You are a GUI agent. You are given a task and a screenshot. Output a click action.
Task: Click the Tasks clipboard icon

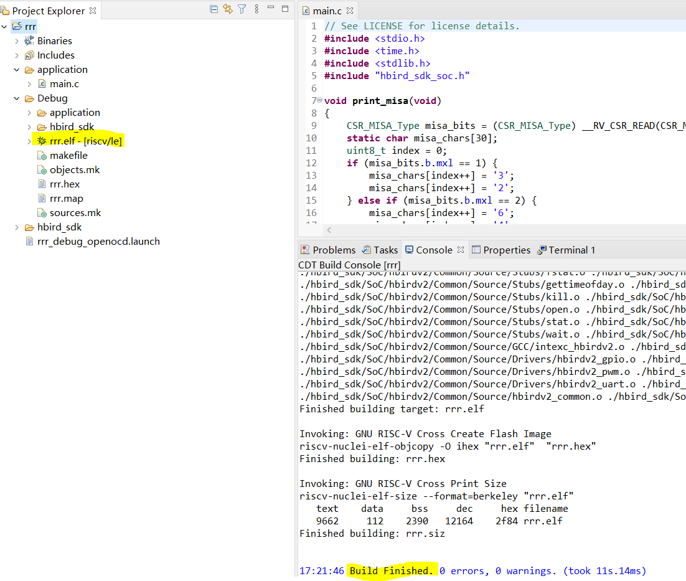tap(366, 249)
